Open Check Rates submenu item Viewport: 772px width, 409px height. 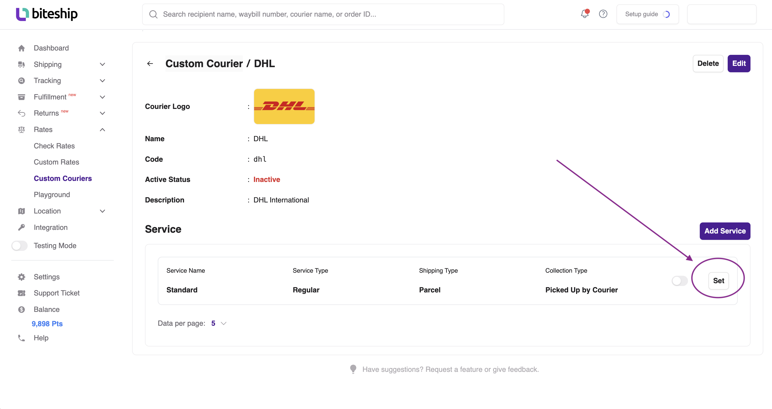click(x=54, y=146)
